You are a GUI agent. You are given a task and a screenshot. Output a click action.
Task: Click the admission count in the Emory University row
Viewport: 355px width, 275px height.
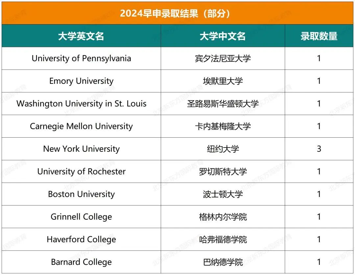[319, 81]
